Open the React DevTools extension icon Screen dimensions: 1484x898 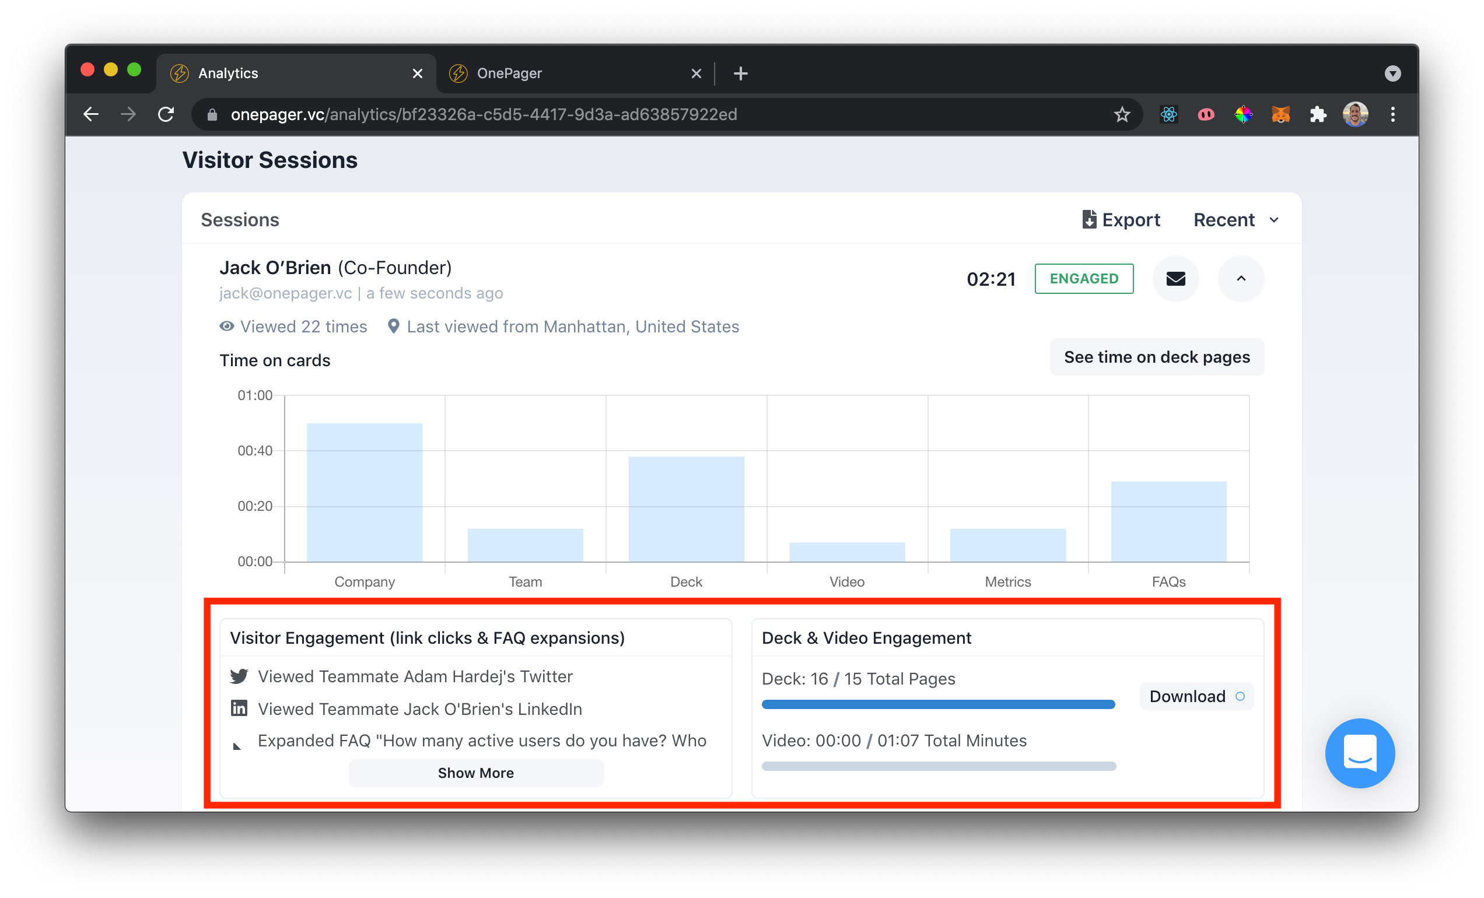point(1168,114)
